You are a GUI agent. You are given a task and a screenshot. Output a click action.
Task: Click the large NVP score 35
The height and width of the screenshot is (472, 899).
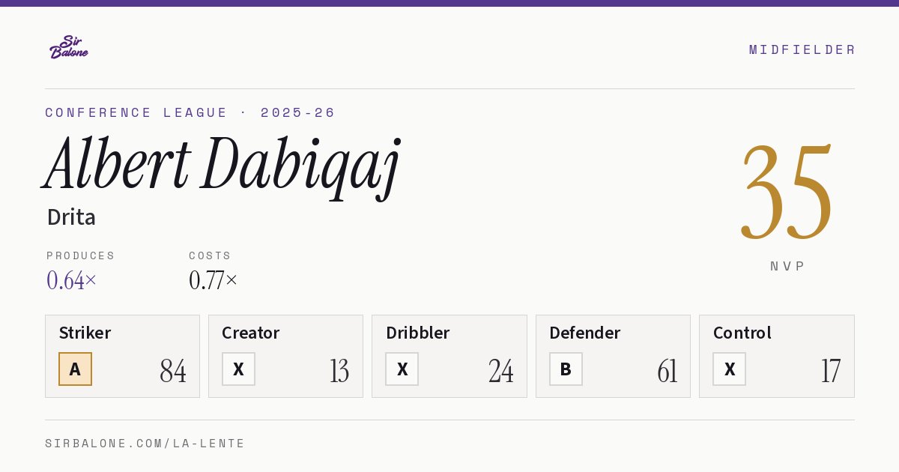click(787, 193)
